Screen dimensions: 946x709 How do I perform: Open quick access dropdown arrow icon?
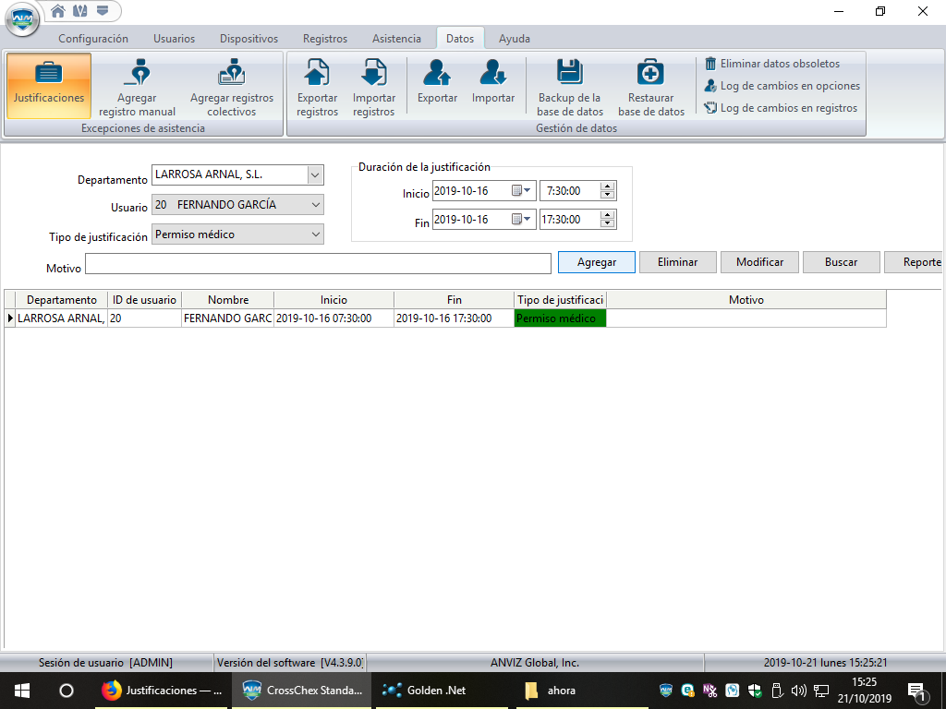[x=103, y=11]
